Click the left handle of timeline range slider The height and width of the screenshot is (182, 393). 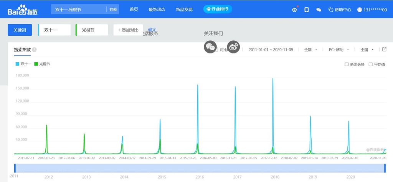[x=15, y=168]
